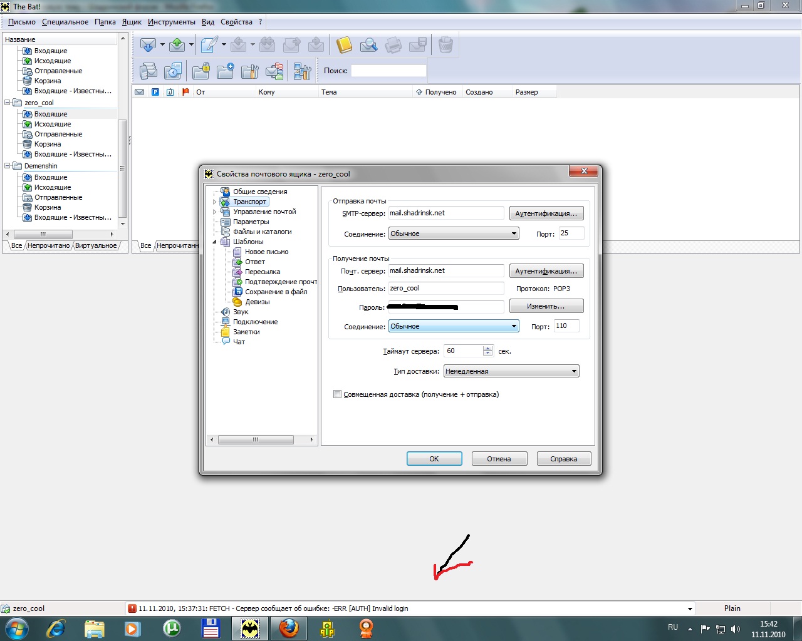Click the delete message trash bin icon
This screenshot has height=641, width=802.
(x=445, y=45)
